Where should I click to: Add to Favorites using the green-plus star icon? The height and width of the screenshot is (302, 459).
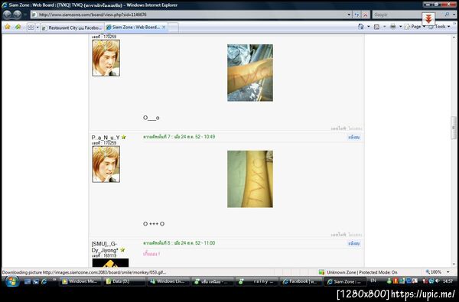click(x=18, y=27)
